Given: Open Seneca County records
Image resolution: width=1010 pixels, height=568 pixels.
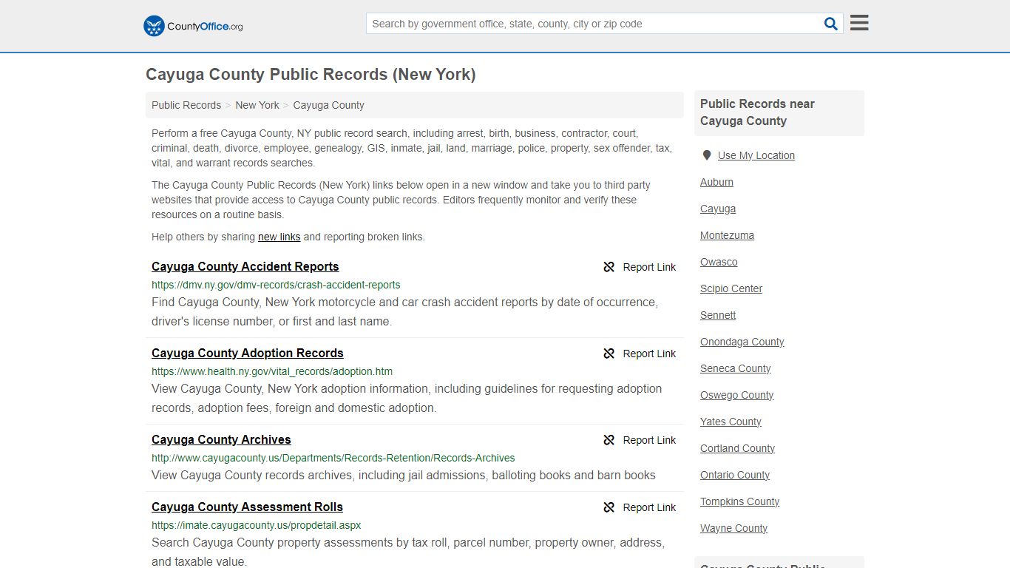Looking at the screenshot, I should (x=735, y=368).
